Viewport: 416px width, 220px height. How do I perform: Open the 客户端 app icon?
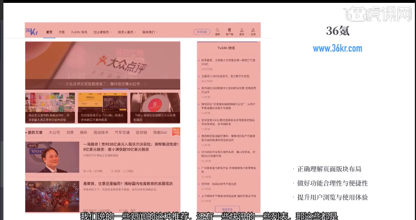[x=229, y=32]
